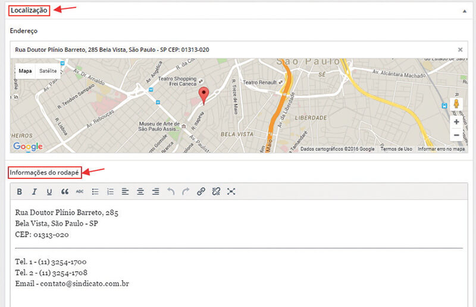Image resolution: width=476 pixels, height=307 pixels.
Task: Insert a hyperlink in the editor
Action: click(201, 191)
